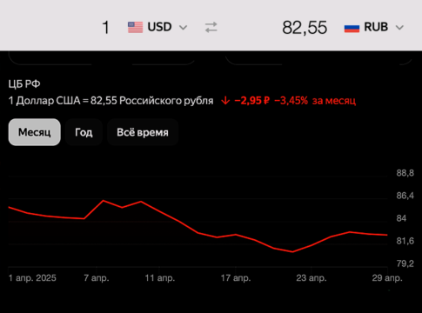Click the converted amount 82,55 field
The image size is (422, 313).
point(305,28)
